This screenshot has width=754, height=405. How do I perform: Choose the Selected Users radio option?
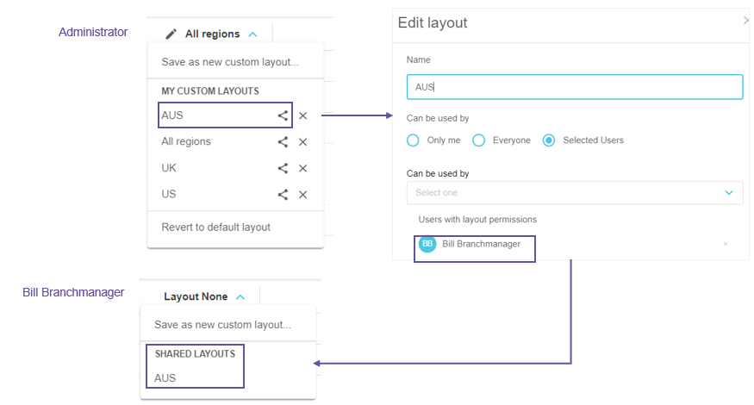point(548,140)
